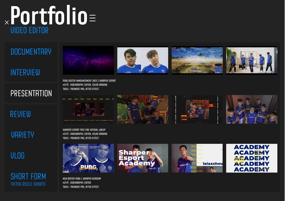The image size is (285, 201).
Task: Click the role line under Free Fire Lineup
Action: [x=85, y=134]
